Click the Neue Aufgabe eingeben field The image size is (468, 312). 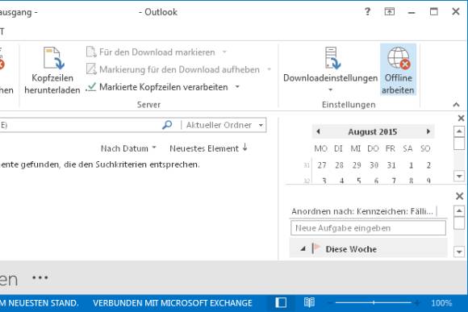[x=368, y=228]
